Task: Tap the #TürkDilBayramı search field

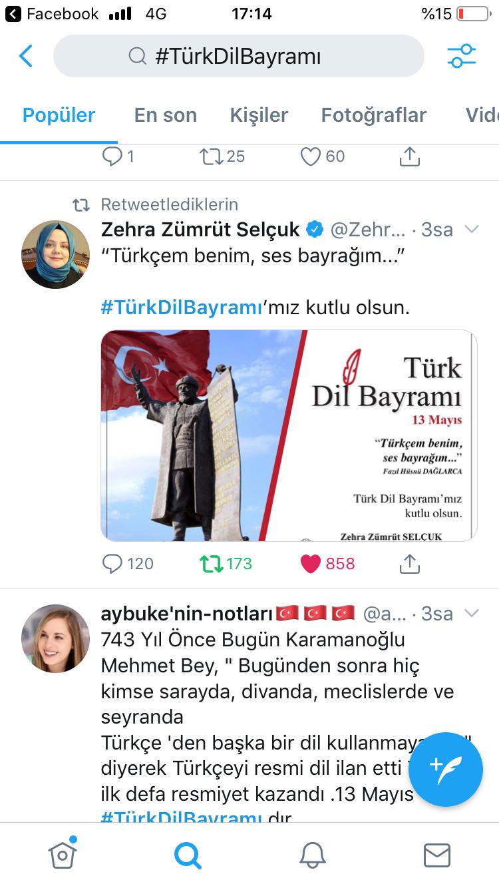Action: point(238,56)
